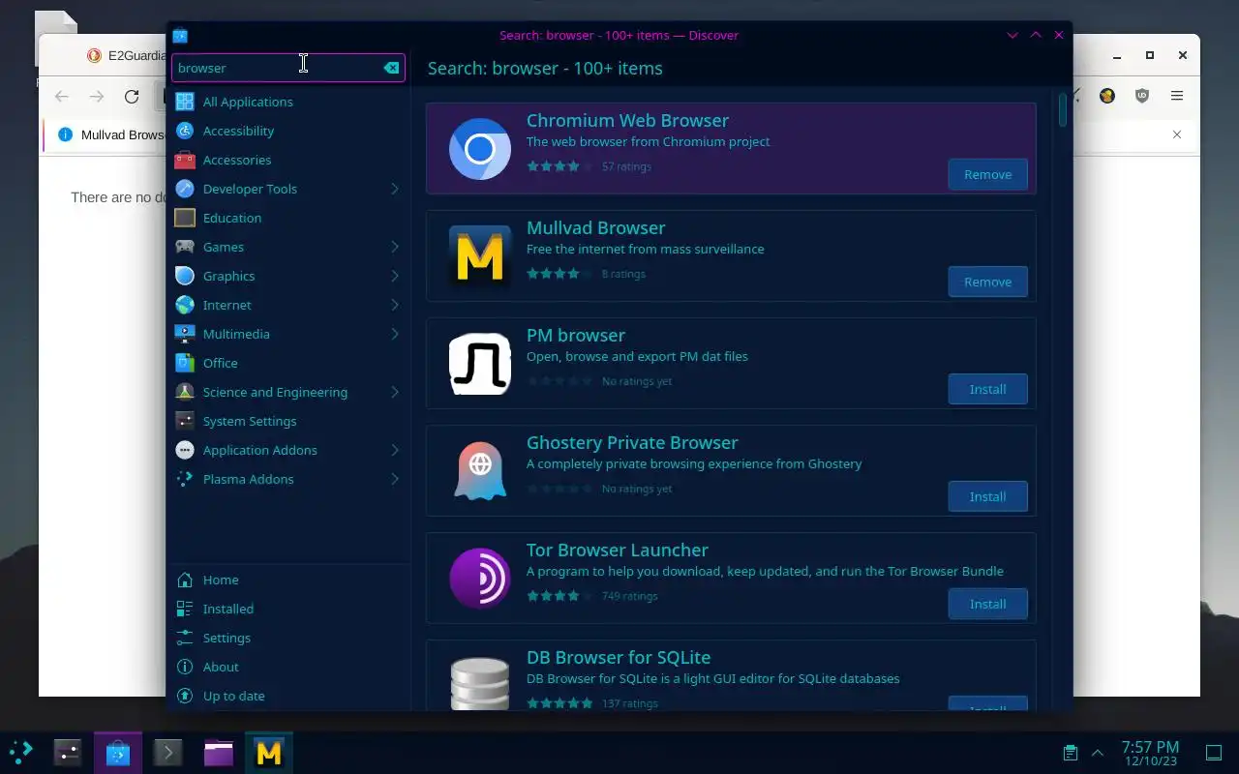1239x774 pixels.
Task: Open the About page
Action: point(288,667)
